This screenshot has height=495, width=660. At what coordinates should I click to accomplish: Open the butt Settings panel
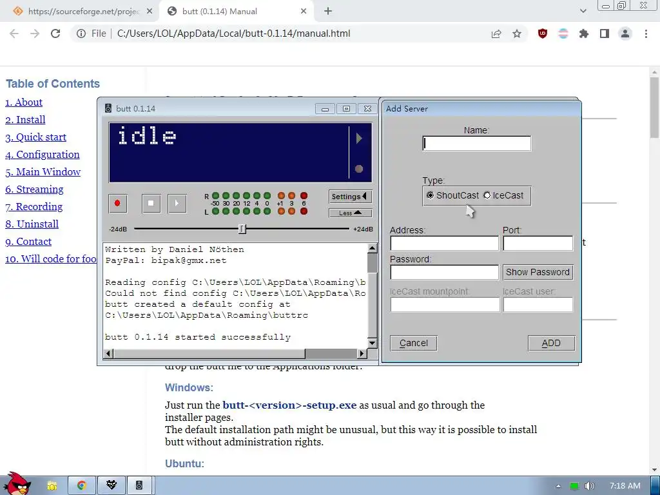click(x=350, y=197)
